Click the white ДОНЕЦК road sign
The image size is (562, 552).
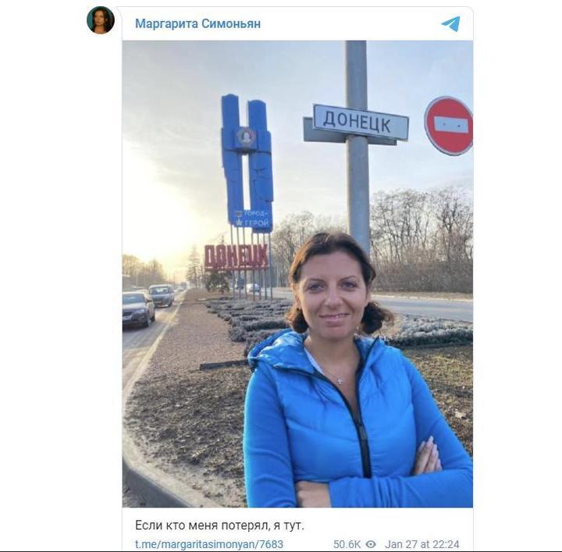[x=361, y=122]
